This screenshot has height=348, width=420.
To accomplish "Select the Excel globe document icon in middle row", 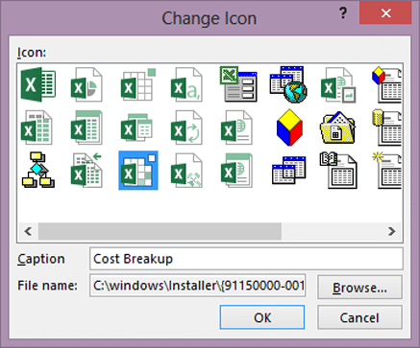I will tap(236, 128).
